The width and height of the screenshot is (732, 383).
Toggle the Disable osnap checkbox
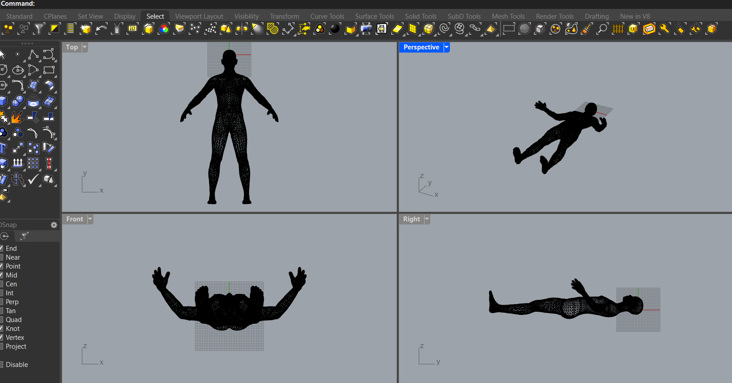pos(1,364)
